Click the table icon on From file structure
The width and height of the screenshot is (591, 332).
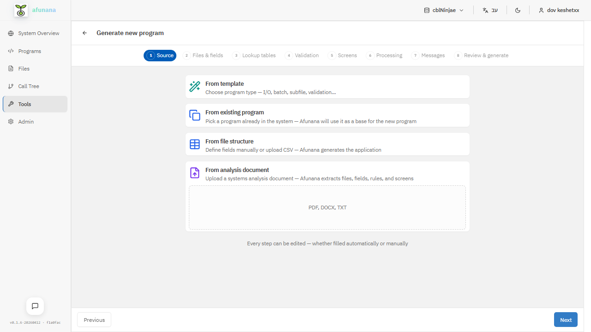[x=194, y=144]
